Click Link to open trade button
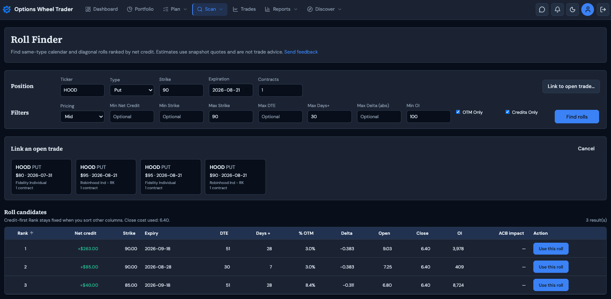The width and height of the screenshot is (611, 299). (571, 86)
